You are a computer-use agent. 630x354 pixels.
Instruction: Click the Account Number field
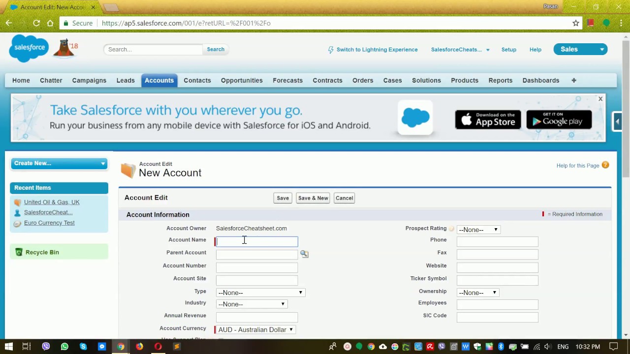point(257,267)
